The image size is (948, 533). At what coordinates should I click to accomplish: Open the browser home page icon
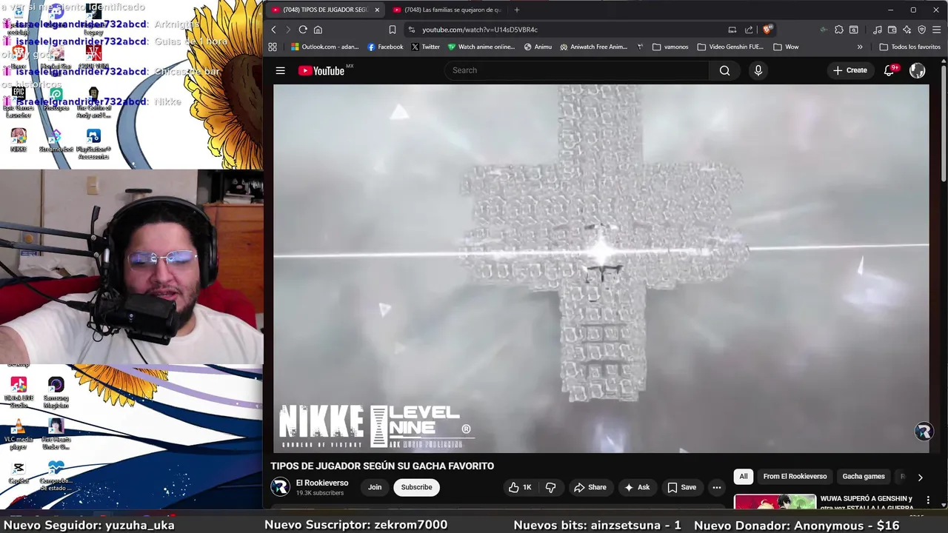(318, 30)
